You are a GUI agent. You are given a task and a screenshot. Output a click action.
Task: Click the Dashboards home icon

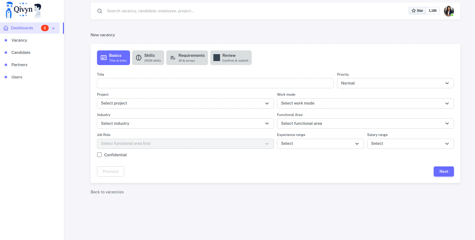6,28
